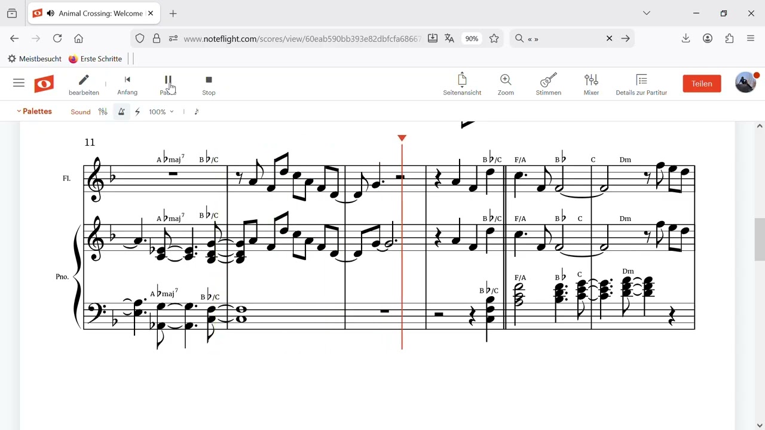This screenshot has width=765, height=430.
Task: Click the Fl. instrument label
Action: [x=67, y=179]
